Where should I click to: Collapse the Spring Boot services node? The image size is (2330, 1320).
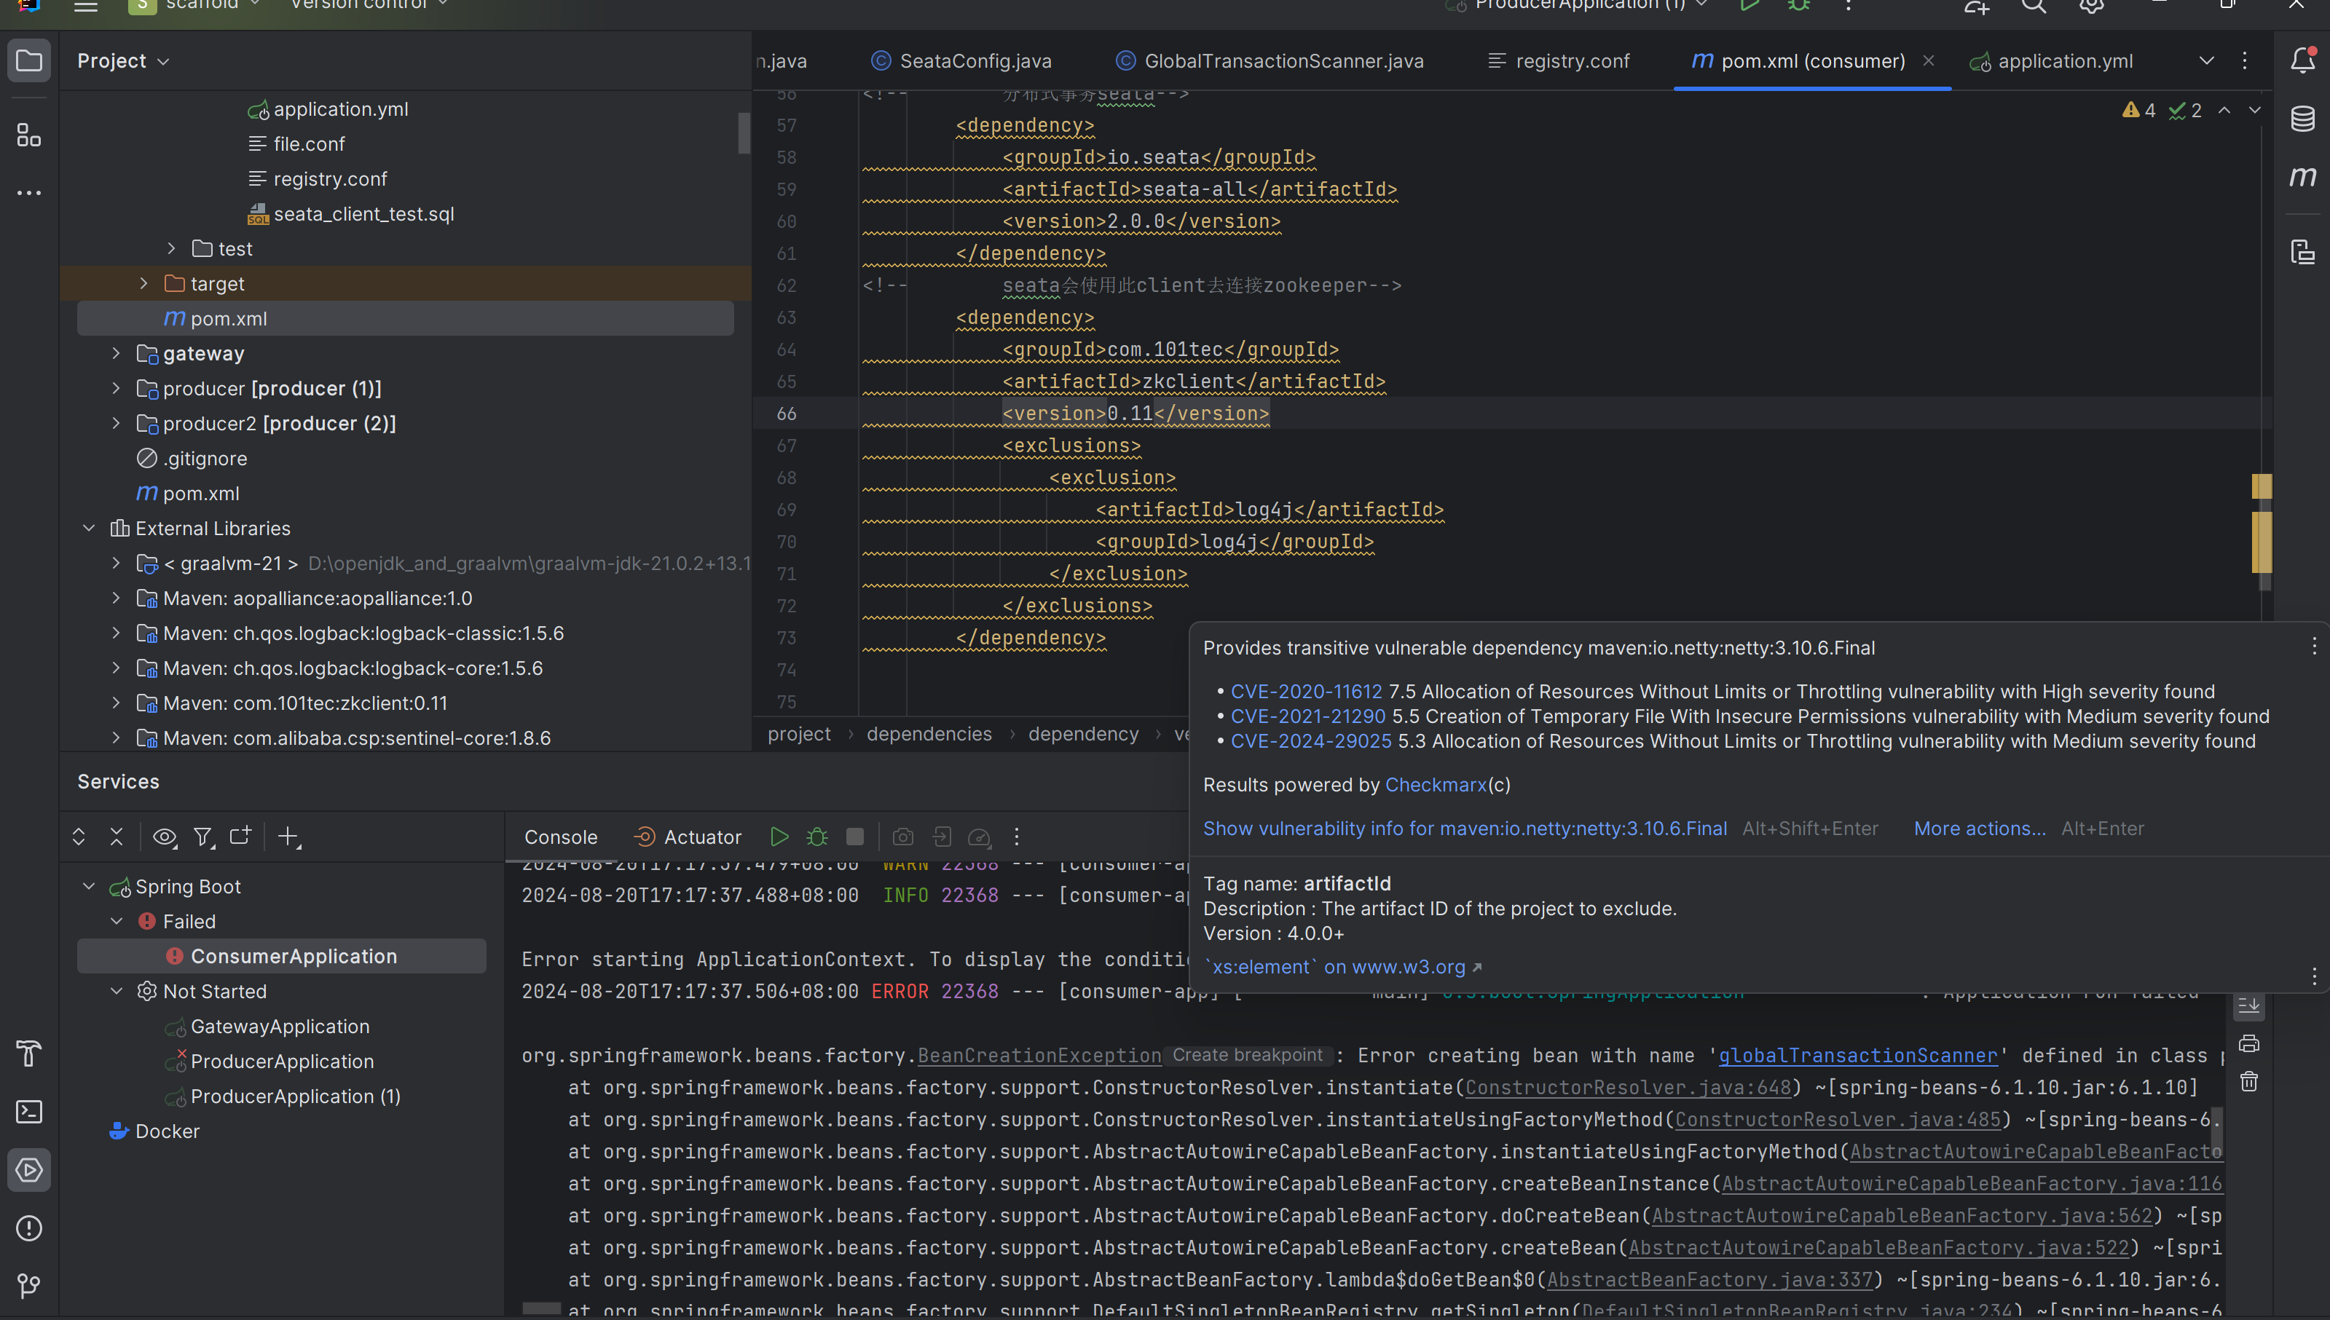click(89, 887)
